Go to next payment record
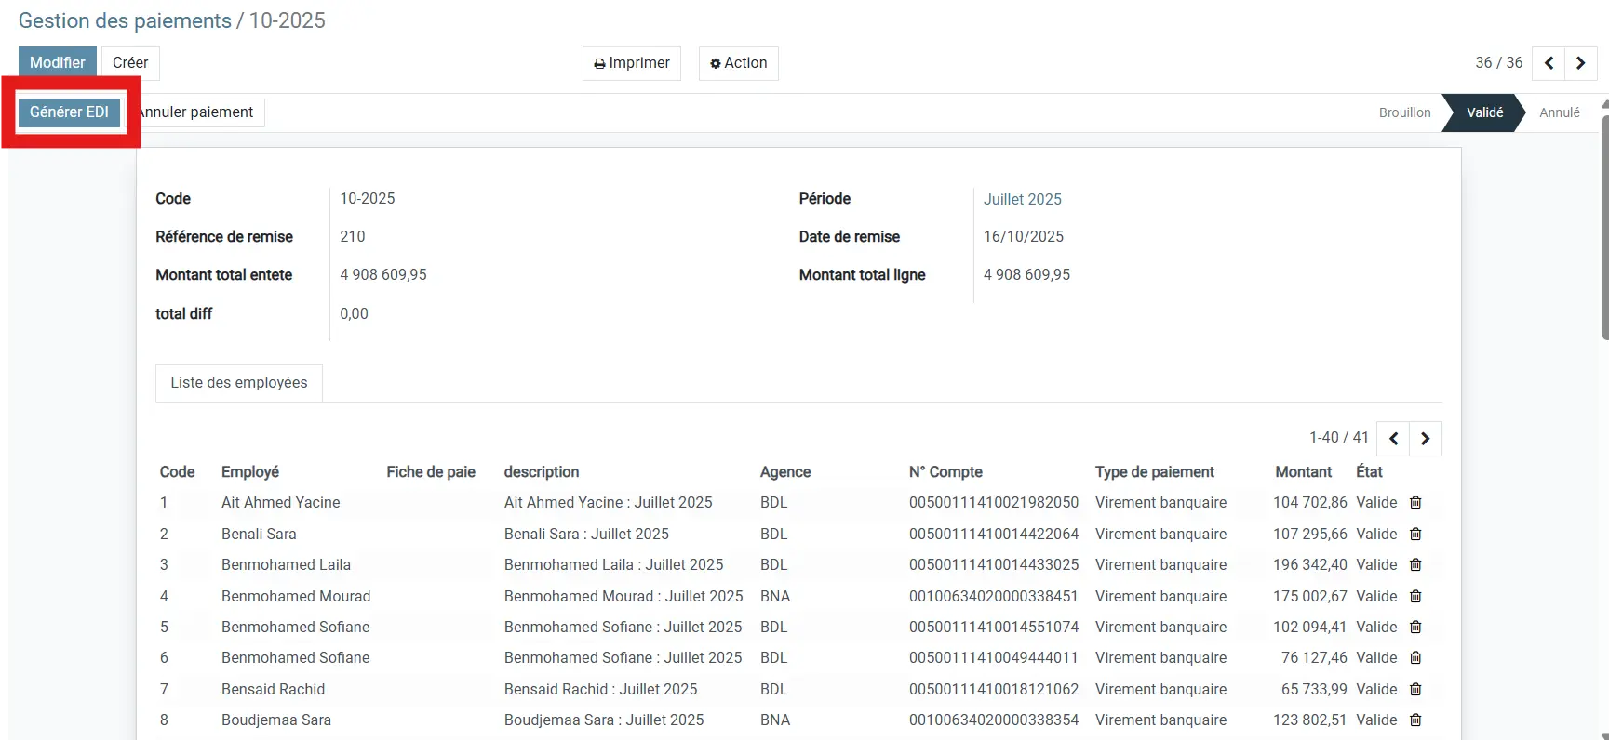Viewport: 1609px width, 740px height. (x=1580, y=63)
